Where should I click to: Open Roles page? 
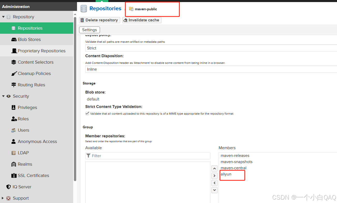(x=37, y=119)
